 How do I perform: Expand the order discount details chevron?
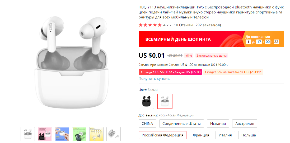click(227, 65)
